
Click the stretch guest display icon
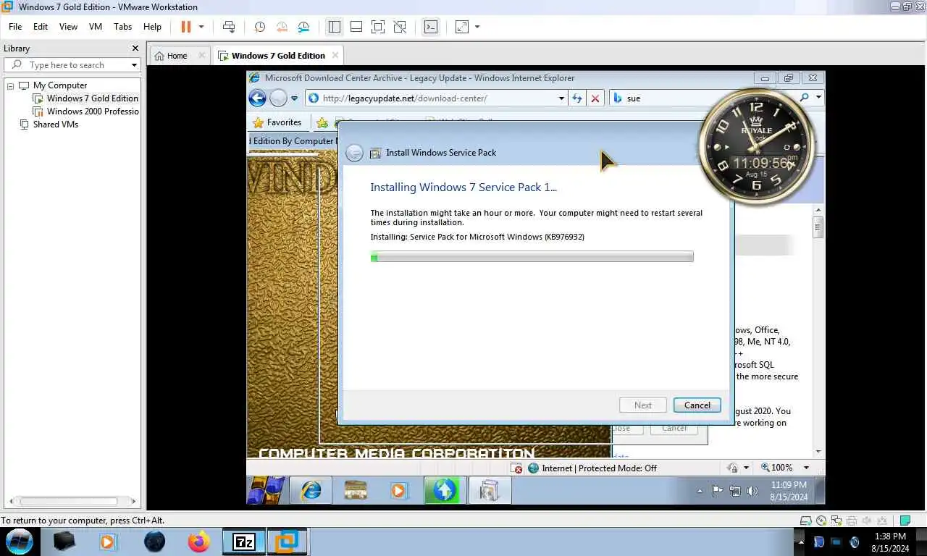click(461, 27)
